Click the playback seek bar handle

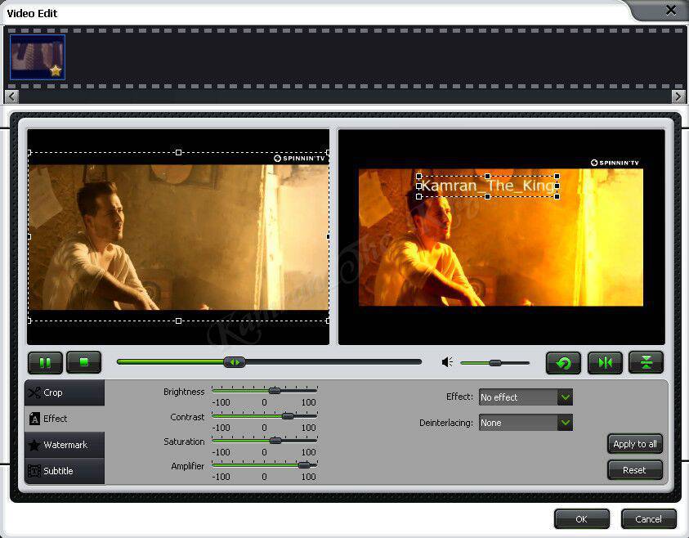(235, 362)
